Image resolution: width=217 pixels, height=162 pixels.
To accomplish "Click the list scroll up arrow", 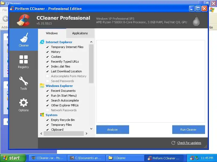I will (x=91, y=42).
